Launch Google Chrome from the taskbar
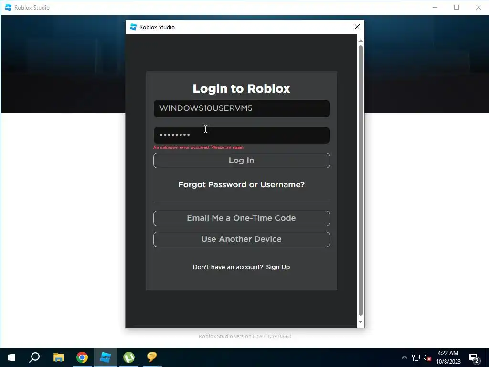The image size is (489, 367). (x=82, y=357)
